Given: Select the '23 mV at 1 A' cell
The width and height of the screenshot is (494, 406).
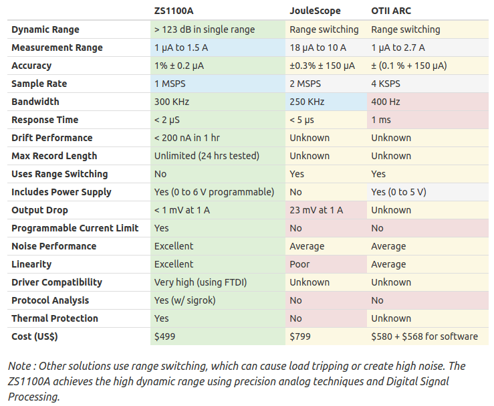Looking at the screenshot, I should [x=326, y=210].
